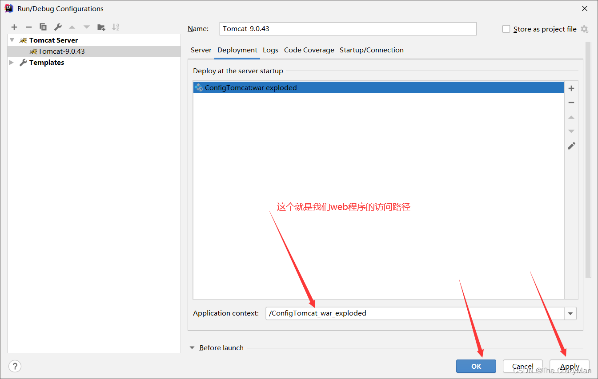This screenshot has width=598, height=379.
Task: Select the Tomcat Server tree group
Action: coord(53,40)
